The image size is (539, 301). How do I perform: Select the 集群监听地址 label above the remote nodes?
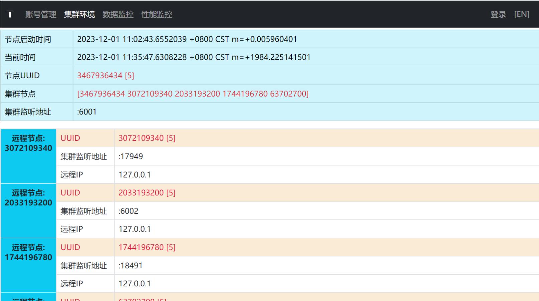point(37,112)
